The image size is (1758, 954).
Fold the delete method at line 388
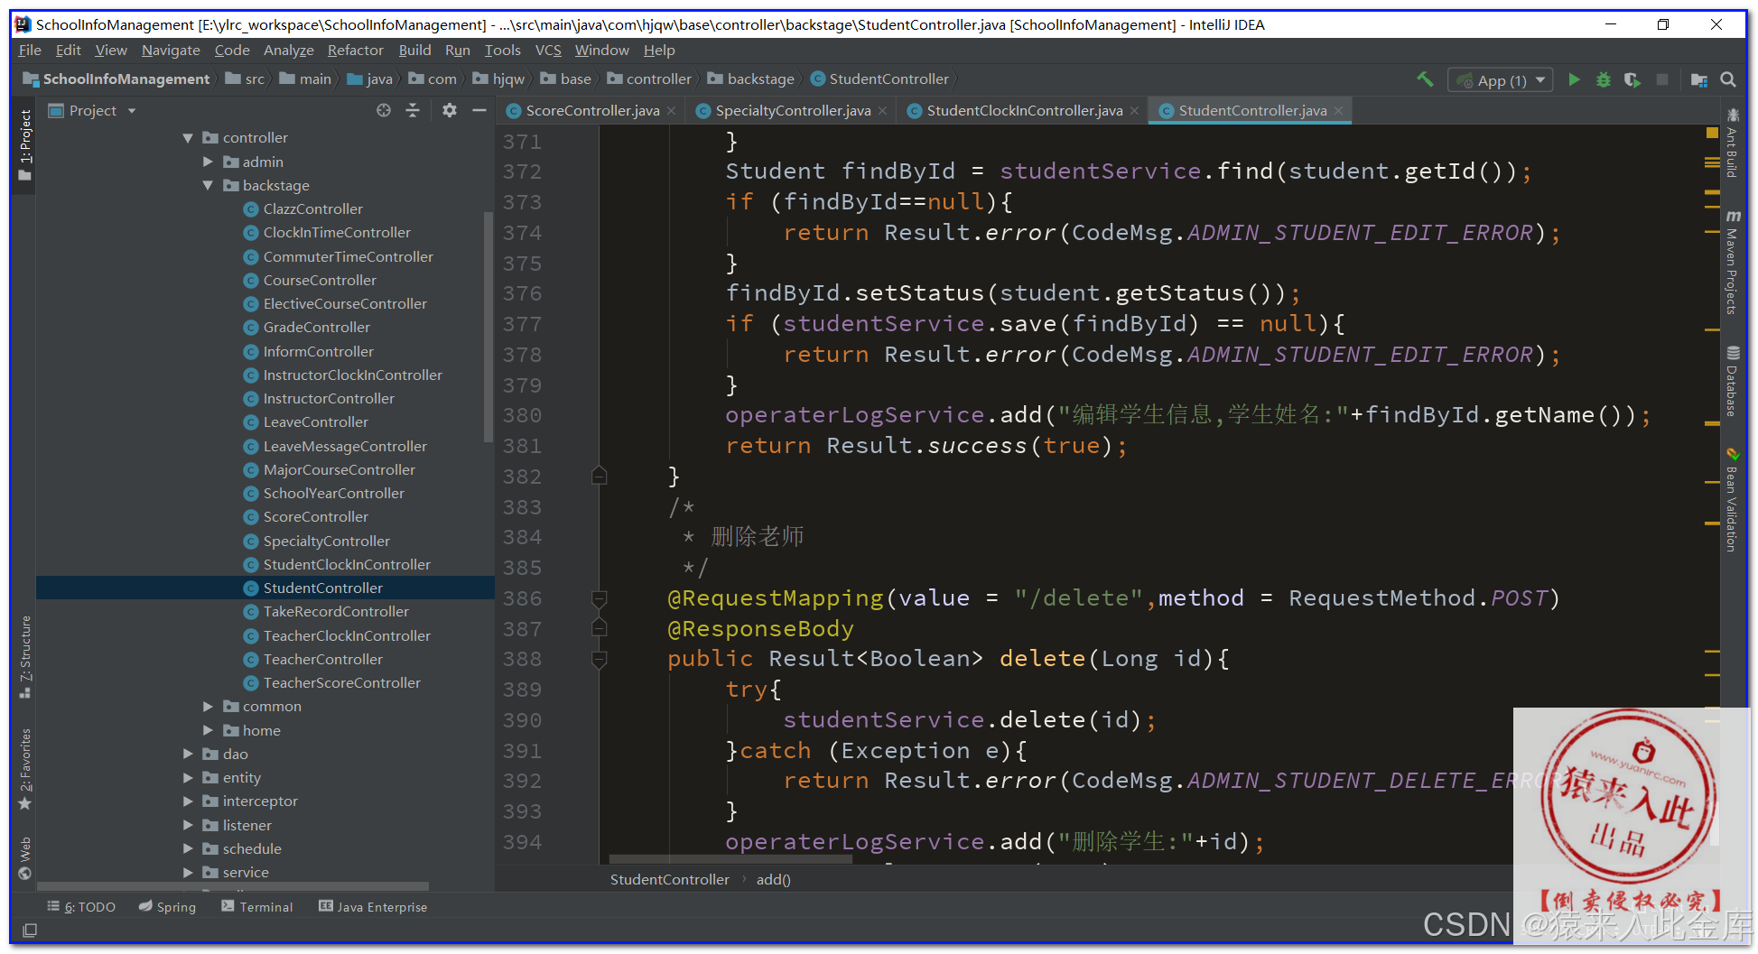[x=599, y=659]
